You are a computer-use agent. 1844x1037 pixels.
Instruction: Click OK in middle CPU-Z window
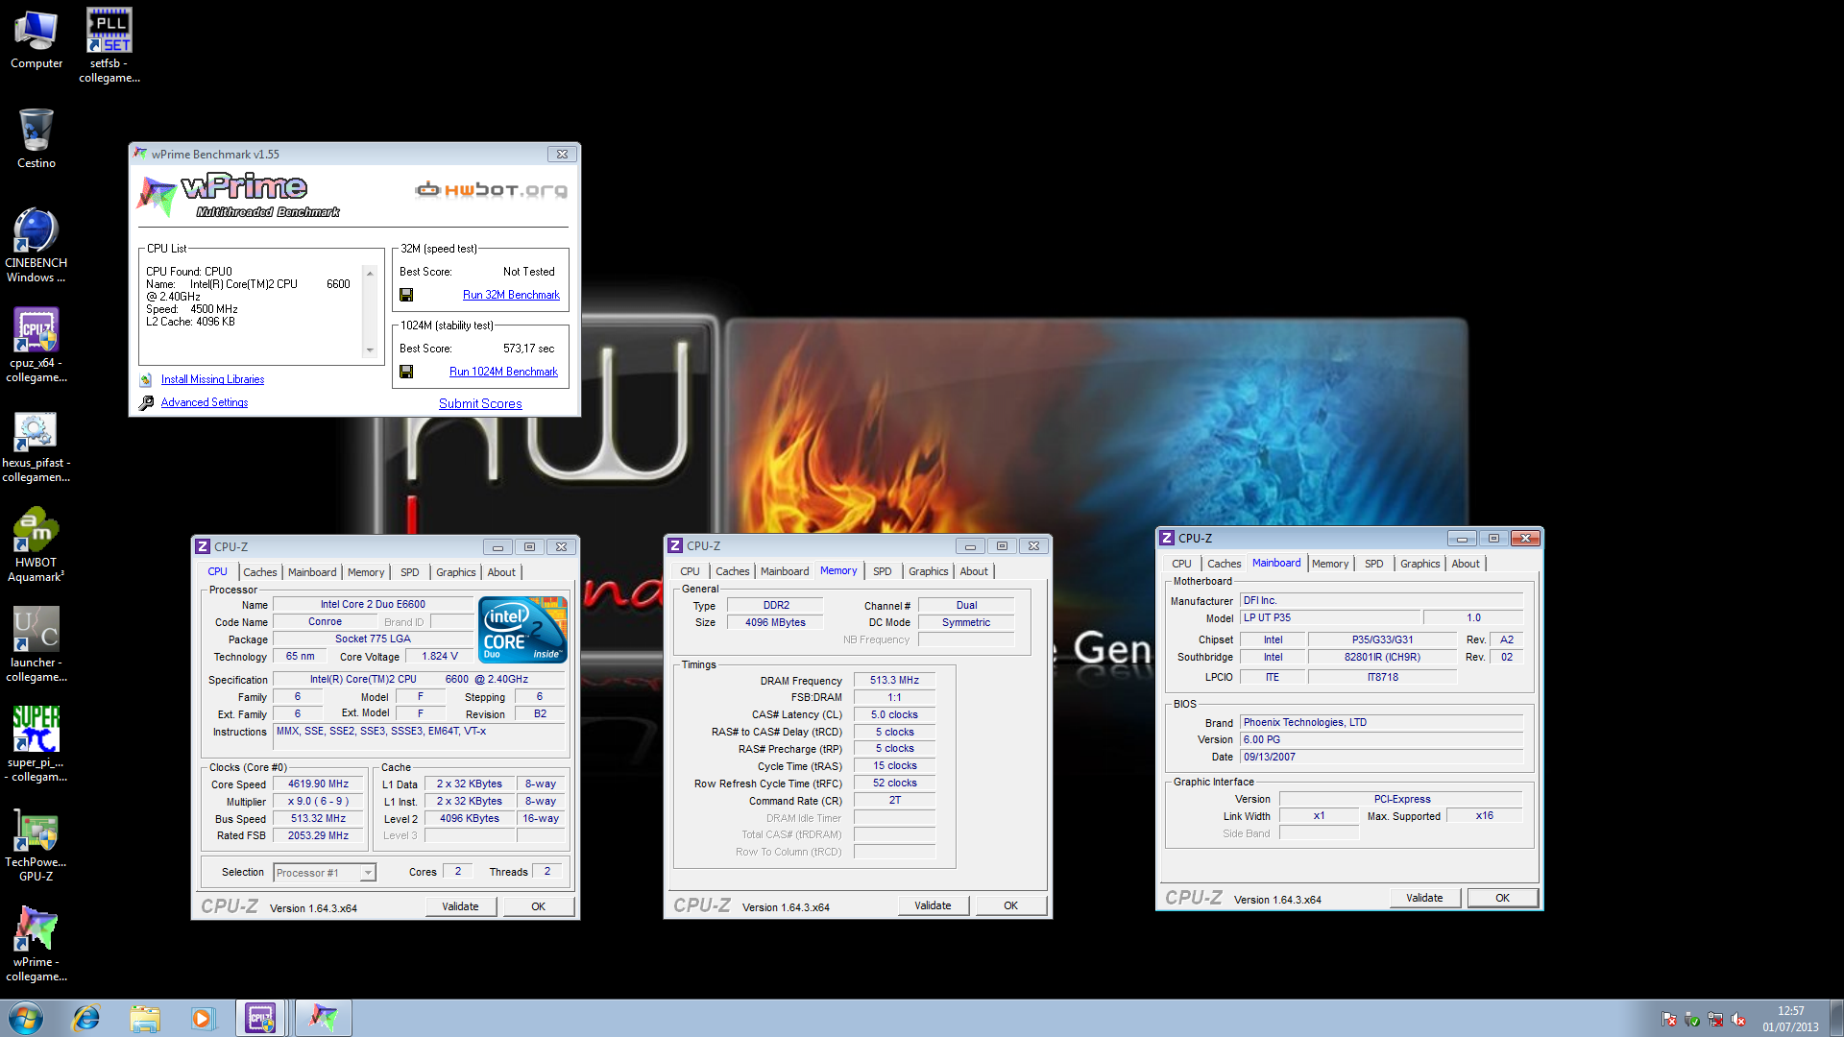(1011, 905)
